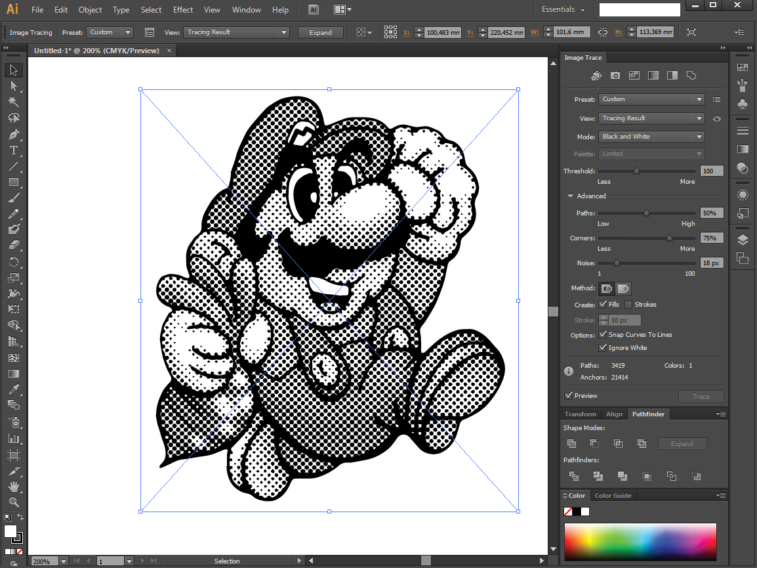
Task: Select the Magic Wand tool
Action: click(14, 102)
